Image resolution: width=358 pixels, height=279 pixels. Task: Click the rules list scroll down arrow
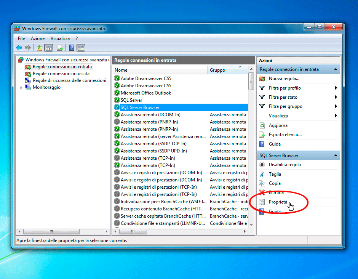[x=251, y=225]
